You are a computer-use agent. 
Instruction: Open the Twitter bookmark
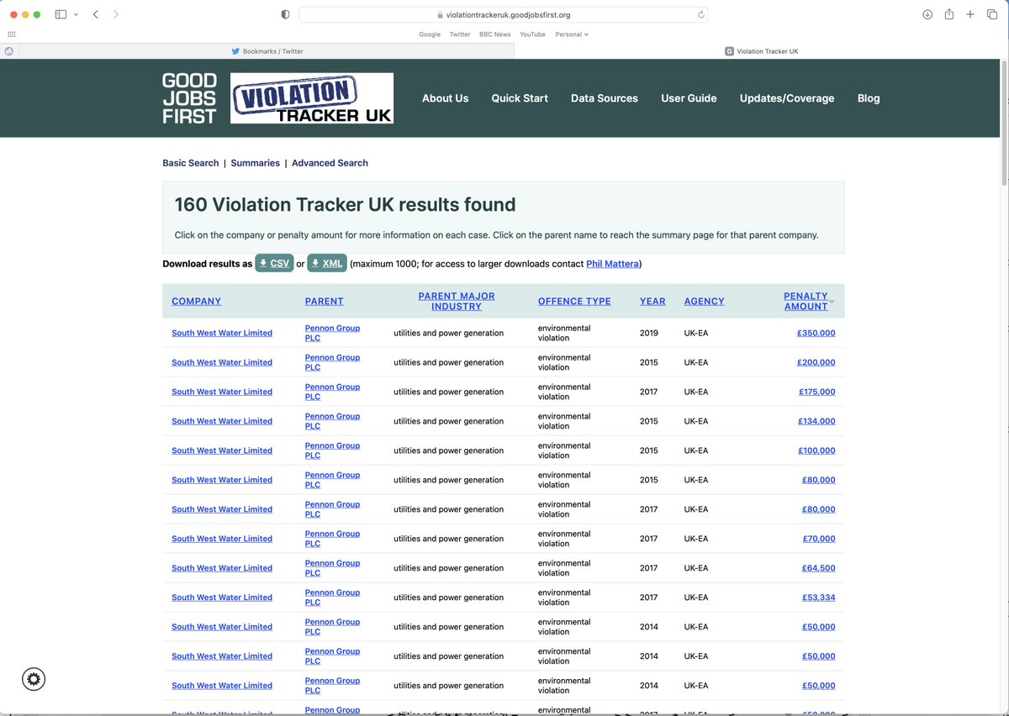pyautogui.click(x=460, y=34)
